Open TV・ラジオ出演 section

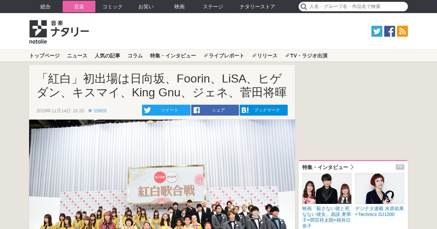click(306, 56)
